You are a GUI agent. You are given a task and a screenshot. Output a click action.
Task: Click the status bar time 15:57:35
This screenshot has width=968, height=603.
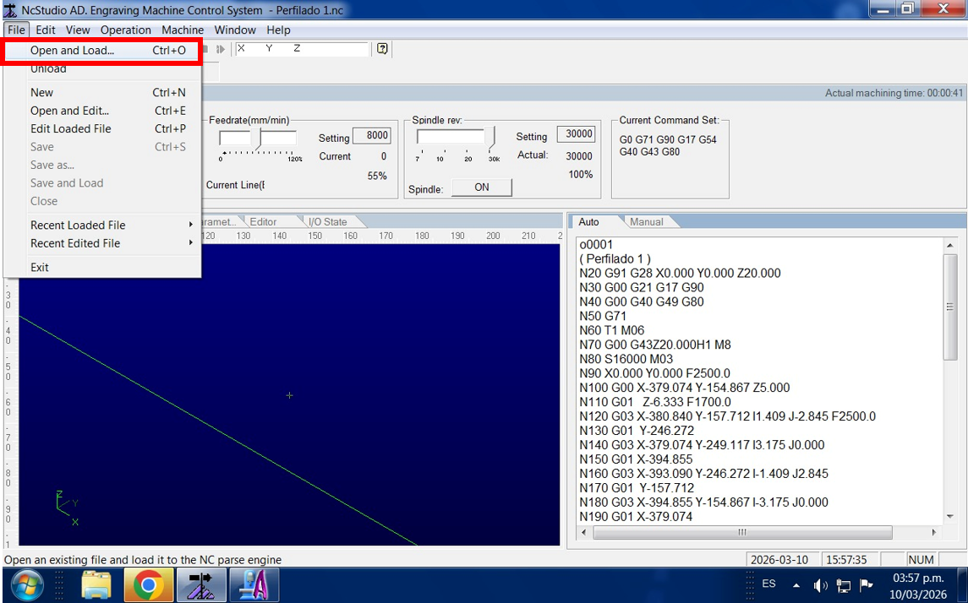coord(846,560)
